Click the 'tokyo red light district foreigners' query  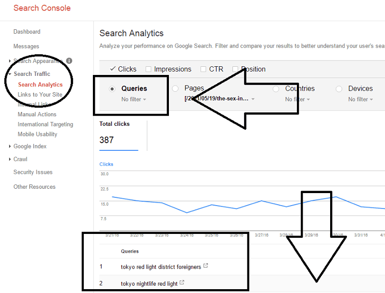click(x=161, y=267)
